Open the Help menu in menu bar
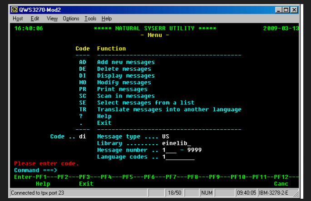Image resolution: width=311 pixels, height=201 pixels. (x=107, y=19)
